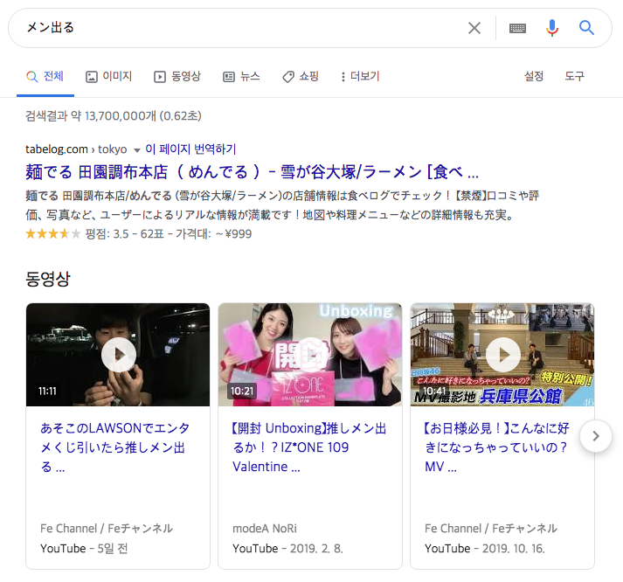
Task: Switch to the 이미지 (Images) tab
Action: pyautogui.click(x=109, y=76)
